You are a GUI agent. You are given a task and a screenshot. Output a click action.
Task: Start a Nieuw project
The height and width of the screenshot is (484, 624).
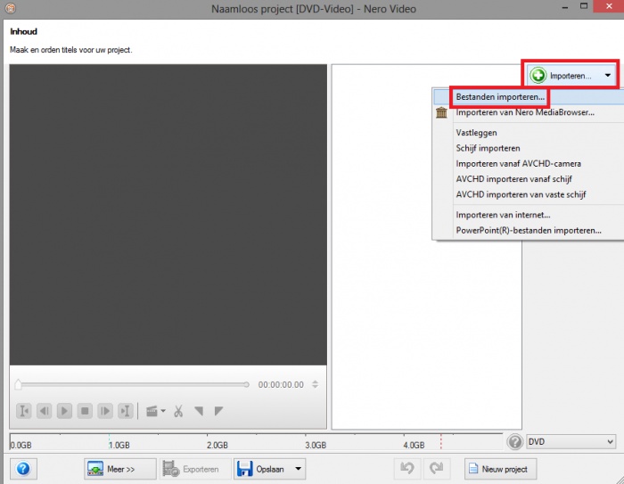[500, 469]
